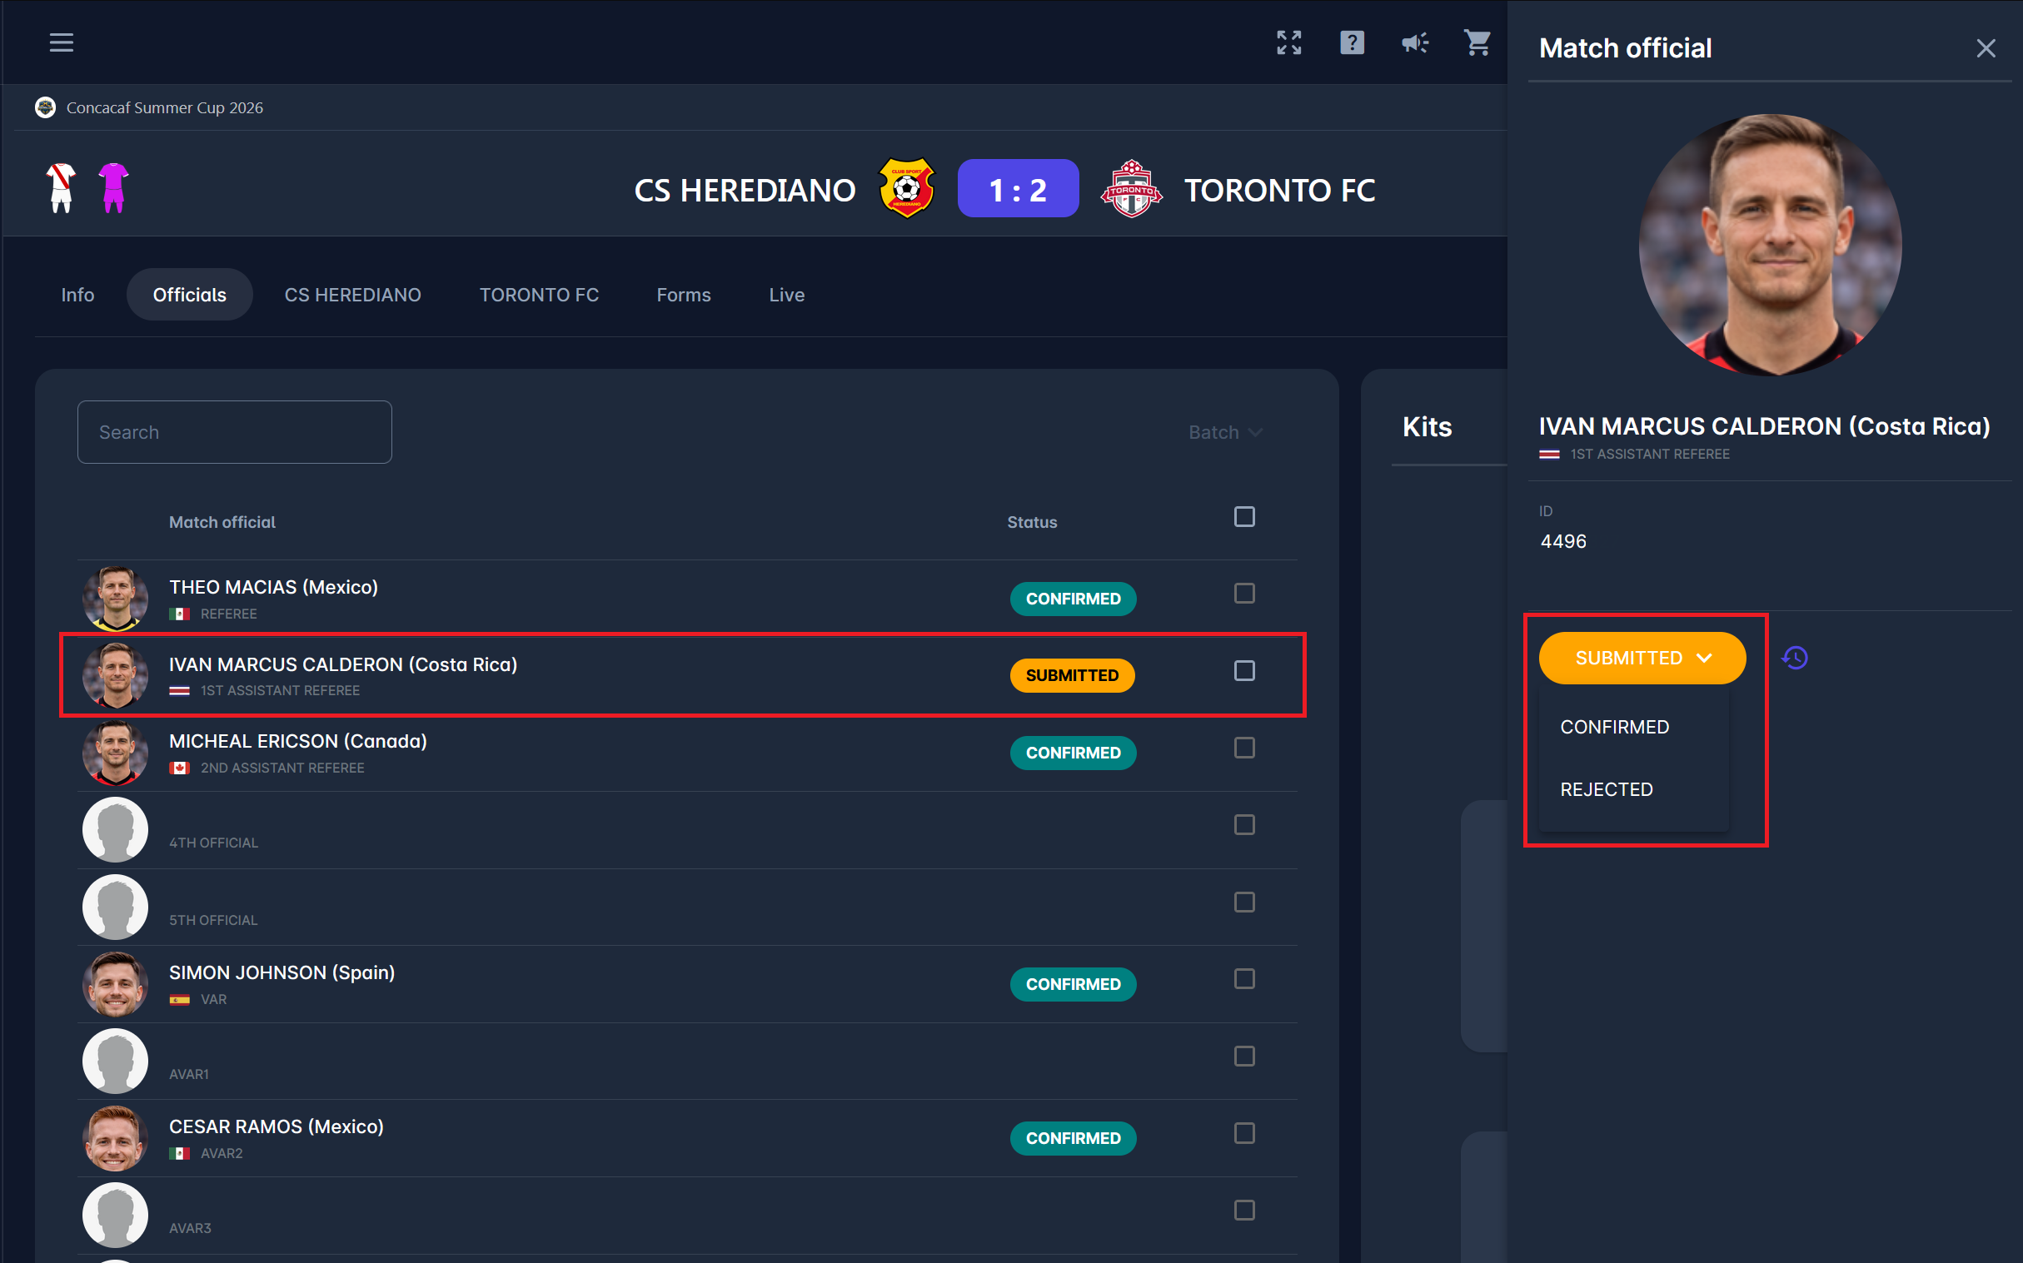
Task: Open the TORONTO FC tab
Action: pos(538,295)
